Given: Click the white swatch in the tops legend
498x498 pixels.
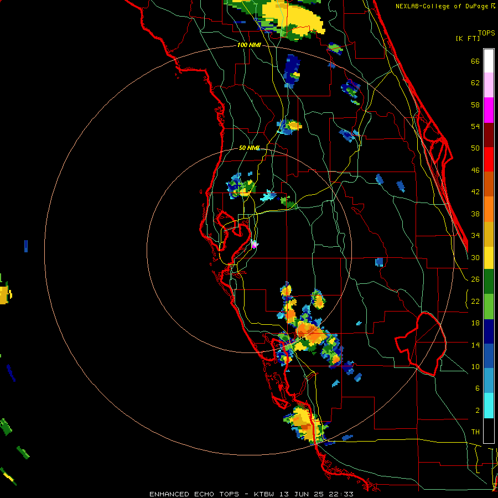Looking at the screenshot, I should (x=489, y=61).
